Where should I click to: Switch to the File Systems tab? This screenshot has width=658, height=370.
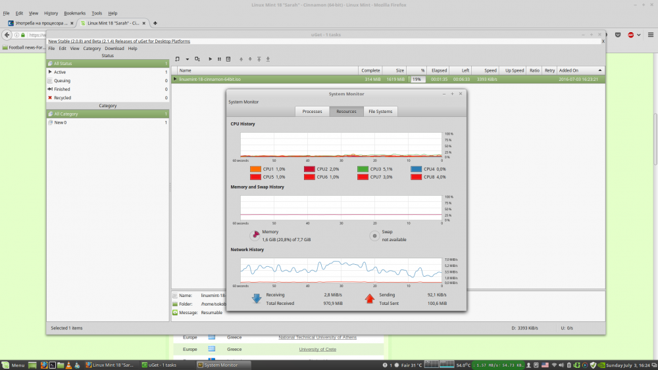[380, 112]
